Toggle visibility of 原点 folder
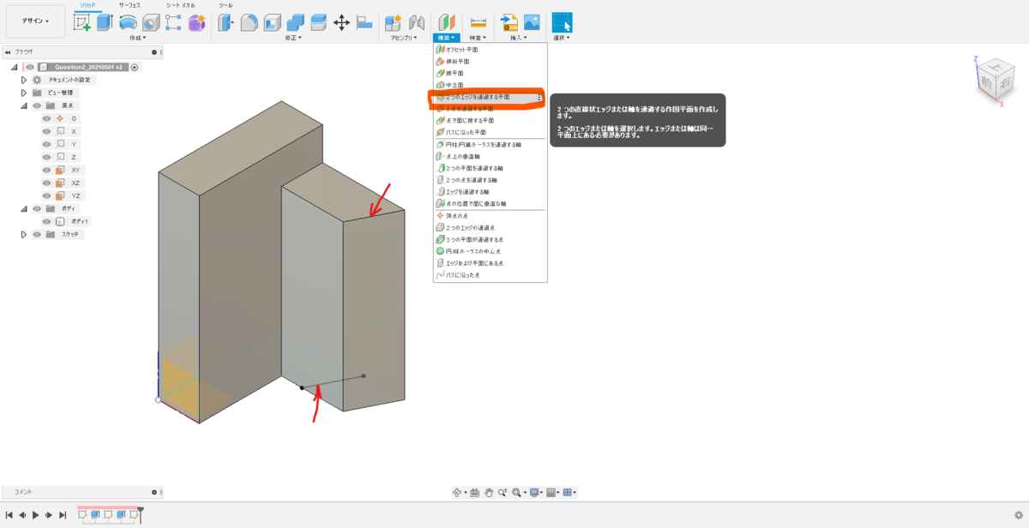Image resolution: width=1029 pixels, height=528 pixels. [x=37, y=105]
